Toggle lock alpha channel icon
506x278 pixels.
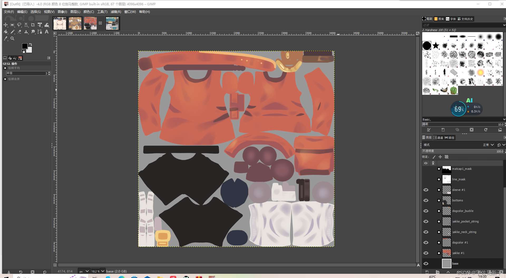pos(446,157)
